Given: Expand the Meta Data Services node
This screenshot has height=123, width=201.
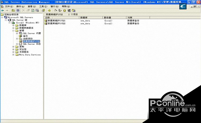Looking at the screenshot, I should (13, 55).
